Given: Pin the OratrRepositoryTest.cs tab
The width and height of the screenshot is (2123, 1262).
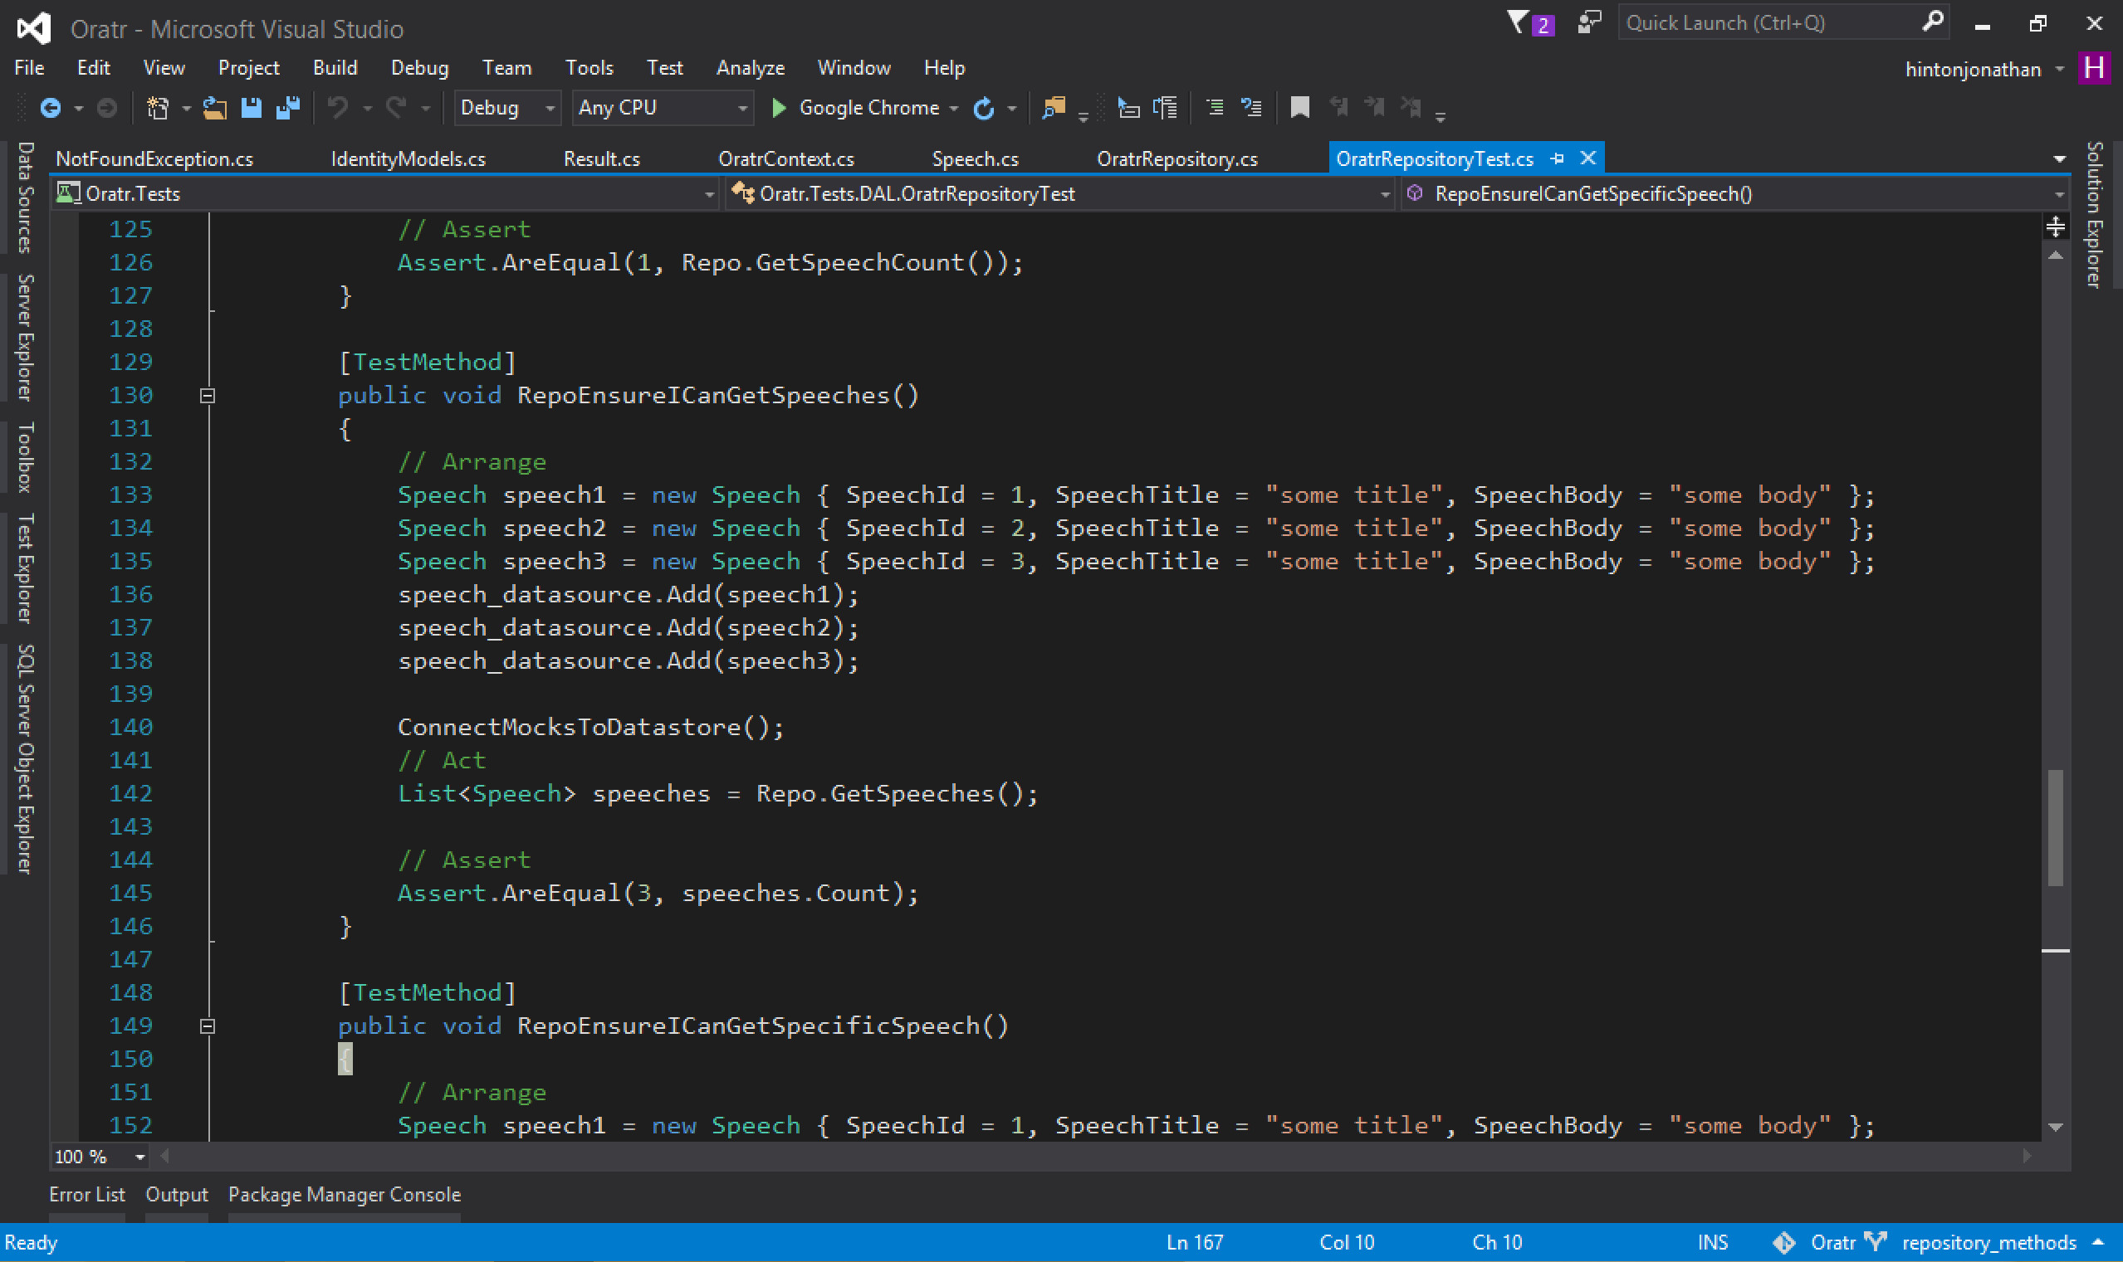Looking at the screenshot, I should click(1557, 158).
